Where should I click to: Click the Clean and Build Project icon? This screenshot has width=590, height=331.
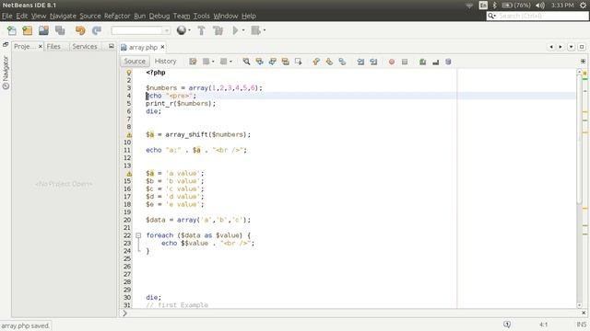point(218,30)
